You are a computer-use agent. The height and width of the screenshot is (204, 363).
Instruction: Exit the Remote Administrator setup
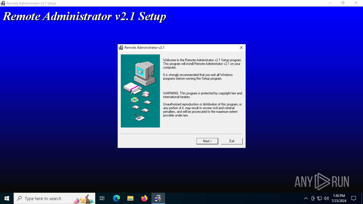232,141
